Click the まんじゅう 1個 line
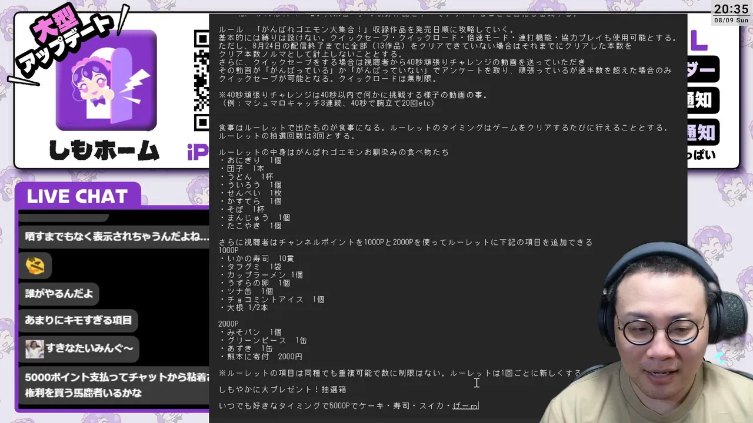Screen dimensions: 753x423 tap(255, 219)
